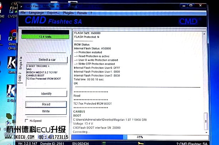The width and height of the screenshot is (219, 145).
Task: Switch to the Single File tab
Action: pos(21,63)
